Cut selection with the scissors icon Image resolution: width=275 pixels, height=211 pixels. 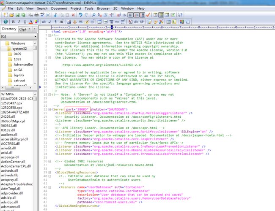(55, 15)
